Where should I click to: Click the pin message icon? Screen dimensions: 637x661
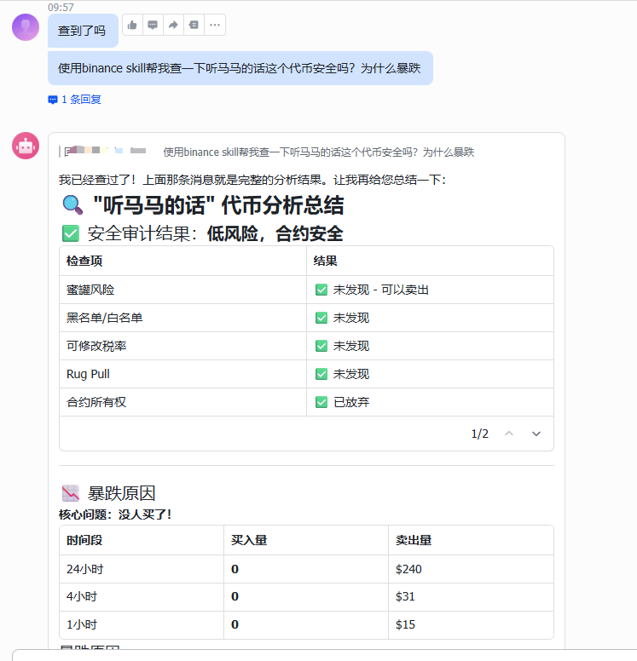[x=194, y=26]
